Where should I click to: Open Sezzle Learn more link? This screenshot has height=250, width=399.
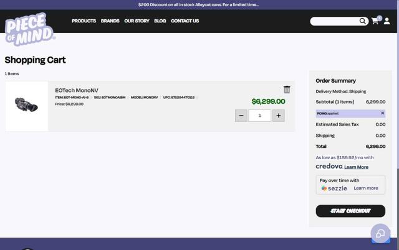coord(366,188)
